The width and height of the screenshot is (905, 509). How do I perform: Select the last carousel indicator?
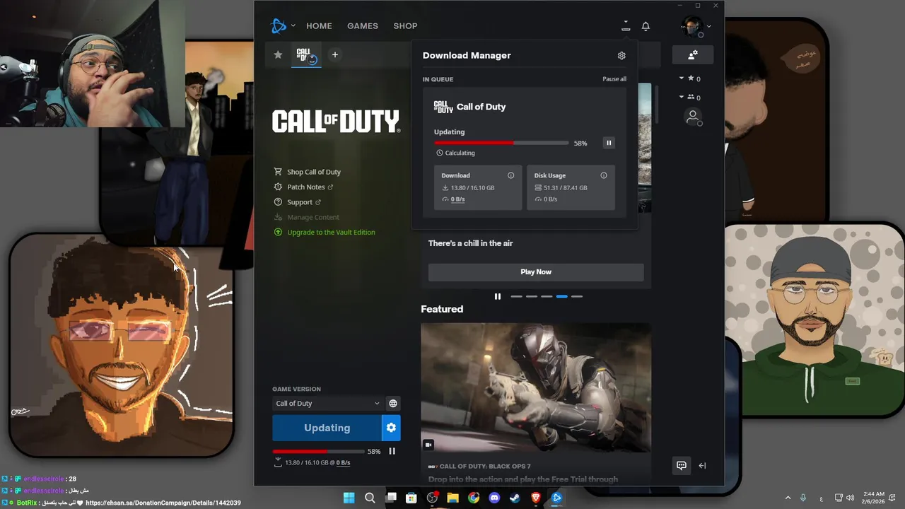[x=577, y=296]
